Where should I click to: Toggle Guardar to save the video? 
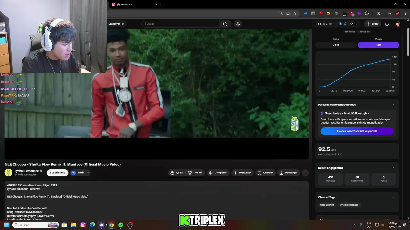[265, 173]
